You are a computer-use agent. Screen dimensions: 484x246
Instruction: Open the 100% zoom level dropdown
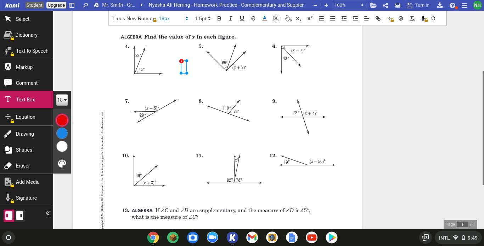[349, 5]
